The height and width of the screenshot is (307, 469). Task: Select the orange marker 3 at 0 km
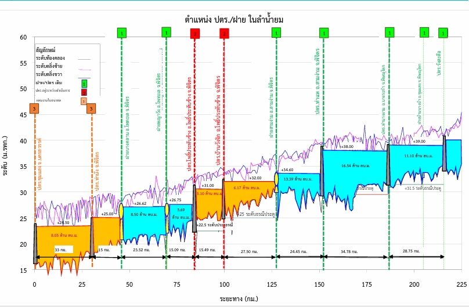click(x=35, y=109)
